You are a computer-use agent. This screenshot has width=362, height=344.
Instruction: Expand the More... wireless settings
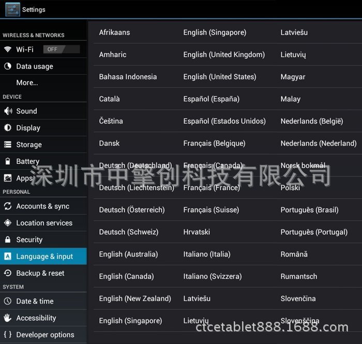(27, 83)
